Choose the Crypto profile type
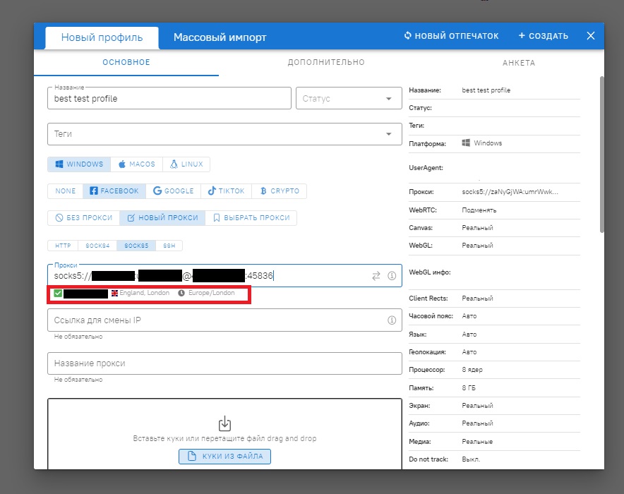This screenshot has height=494, width=624. coord(280,191)
